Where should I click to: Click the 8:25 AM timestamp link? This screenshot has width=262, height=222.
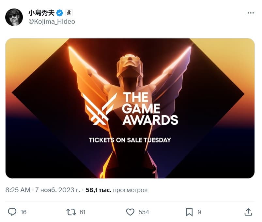[x=18, y=190]
